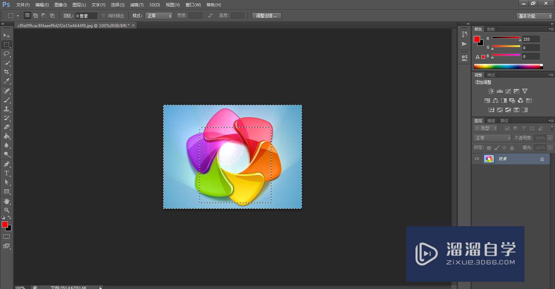Add a Photo Filter adjustment
This screenshot has height=289, width=555.
tap(512, 101)
